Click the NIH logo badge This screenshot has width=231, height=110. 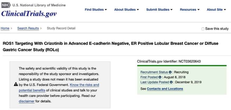(6, 5)
